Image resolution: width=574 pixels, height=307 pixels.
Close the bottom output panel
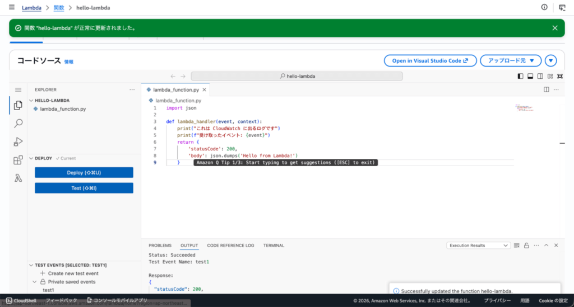point(556,245)
